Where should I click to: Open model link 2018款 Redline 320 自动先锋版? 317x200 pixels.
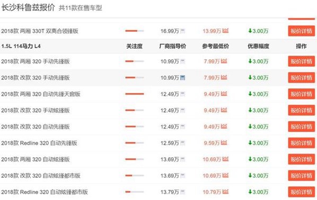[39, 143]
